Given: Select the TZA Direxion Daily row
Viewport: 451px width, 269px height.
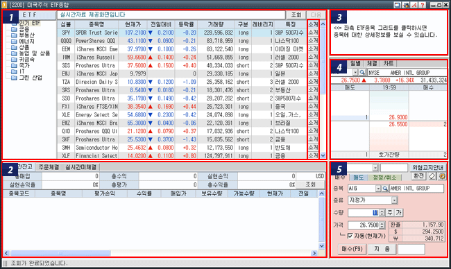Looking at the screenshot, I should point(182,82).
